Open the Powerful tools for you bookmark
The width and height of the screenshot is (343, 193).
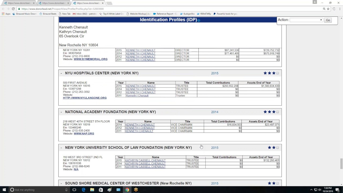coord(225,14)
